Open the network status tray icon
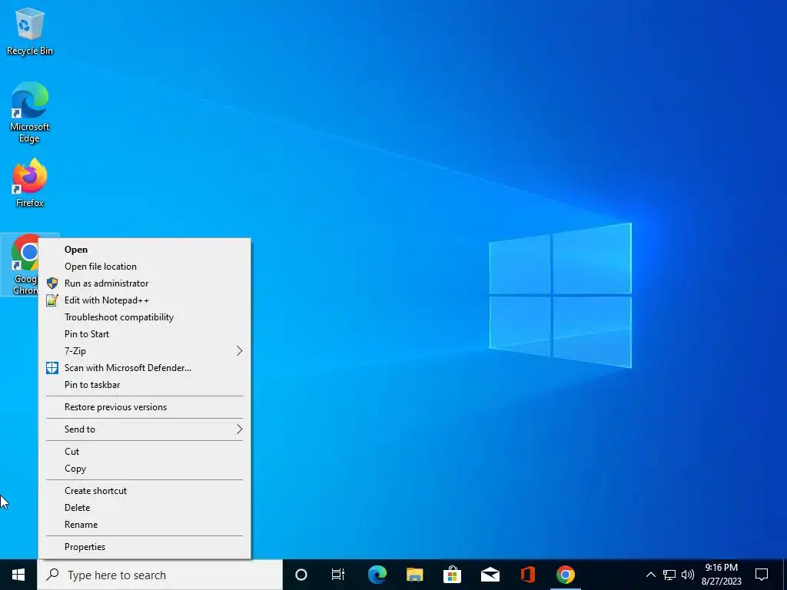787x590 pixels. tap(669, 575)
